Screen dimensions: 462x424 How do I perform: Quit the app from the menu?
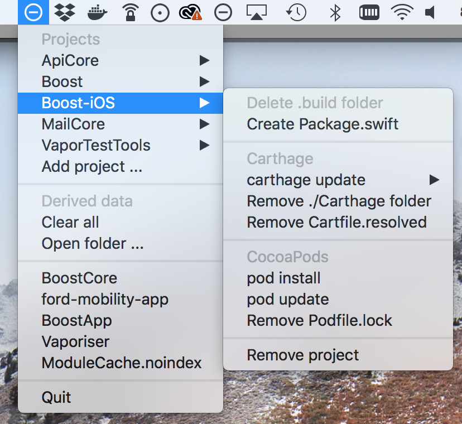pyautogui.click(x=56, y=397)
